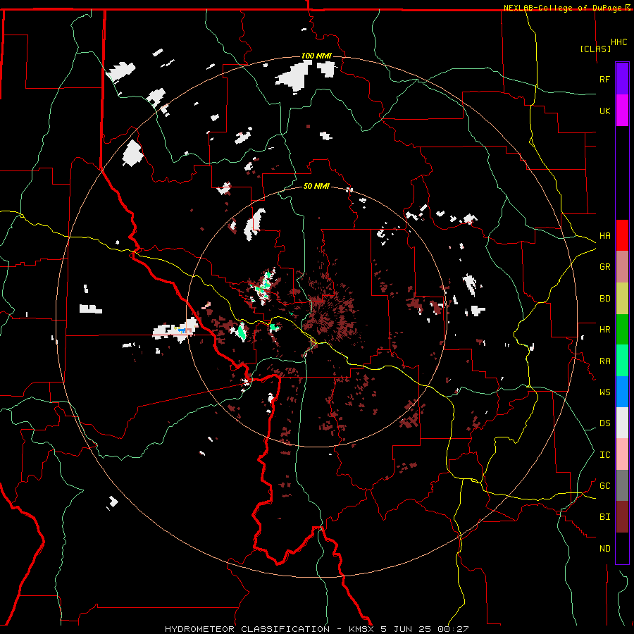
Task: Click the GC legend label
Action: (604, 486)
